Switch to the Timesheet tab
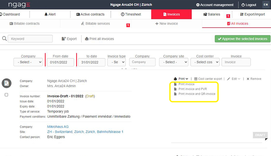Screen dimensions: 271x156 click(131, 14)
